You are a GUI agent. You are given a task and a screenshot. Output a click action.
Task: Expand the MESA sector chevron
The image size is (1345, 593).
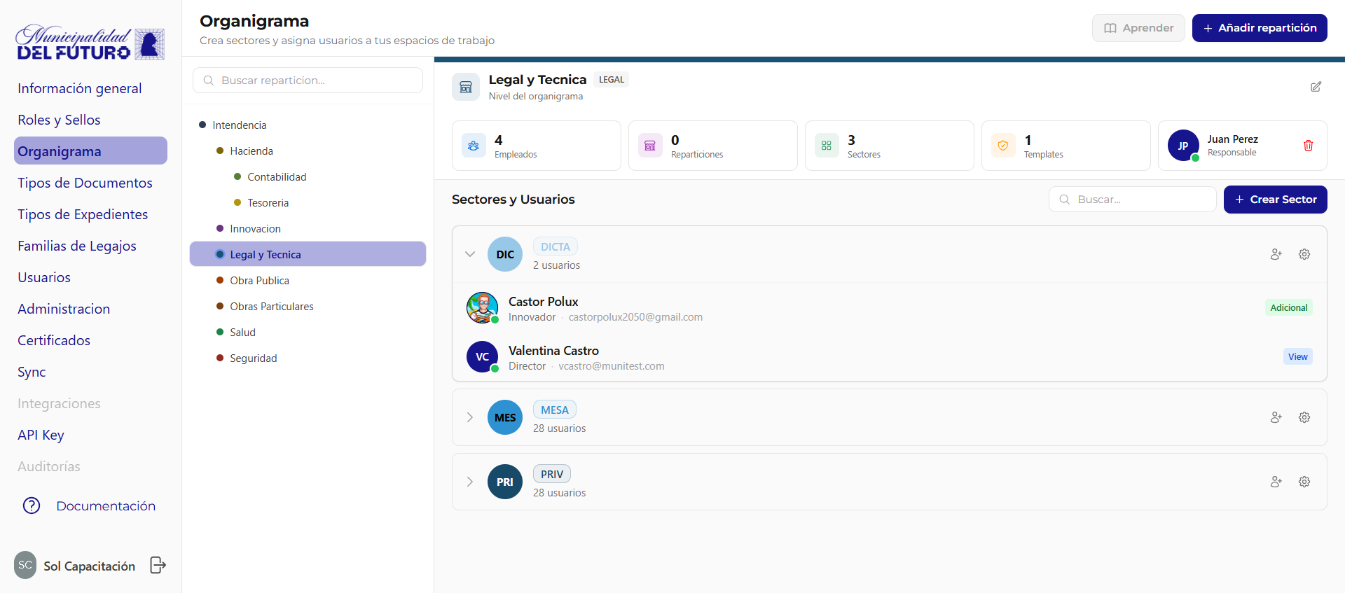(x=470, y=417)
